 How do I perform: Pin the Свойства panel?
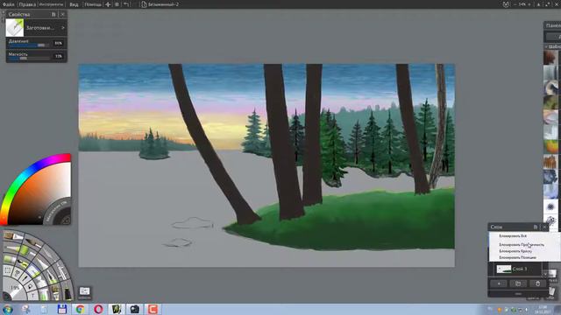point(53,14)
